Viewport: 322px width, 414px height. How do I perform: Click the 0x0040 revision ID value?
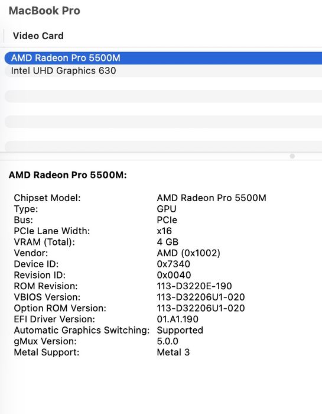coord(174,275)
